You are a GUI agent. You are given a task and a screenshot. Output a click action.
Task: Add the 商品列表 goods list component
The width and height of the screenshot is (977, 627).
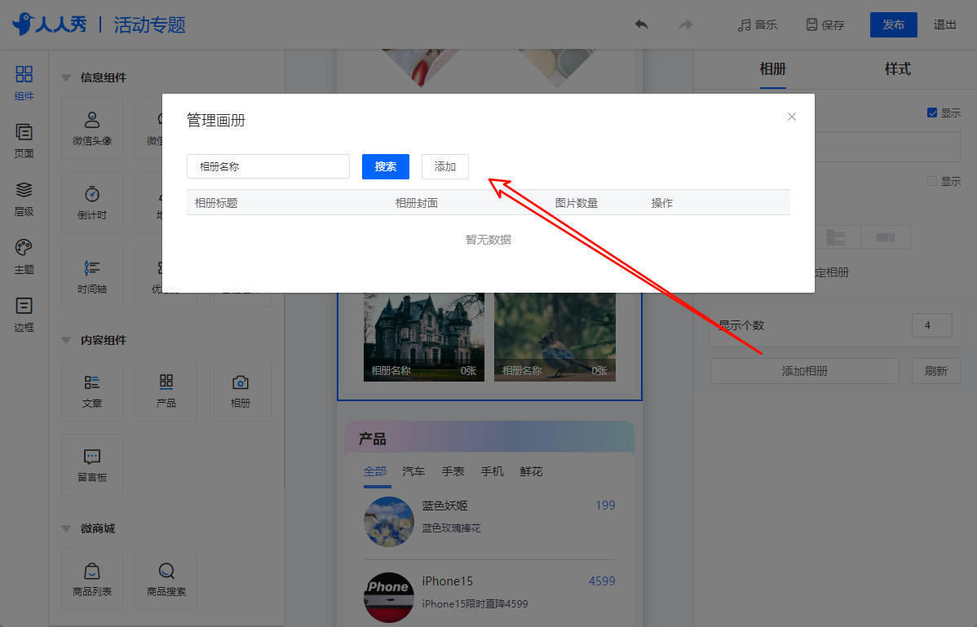[92, 579]
